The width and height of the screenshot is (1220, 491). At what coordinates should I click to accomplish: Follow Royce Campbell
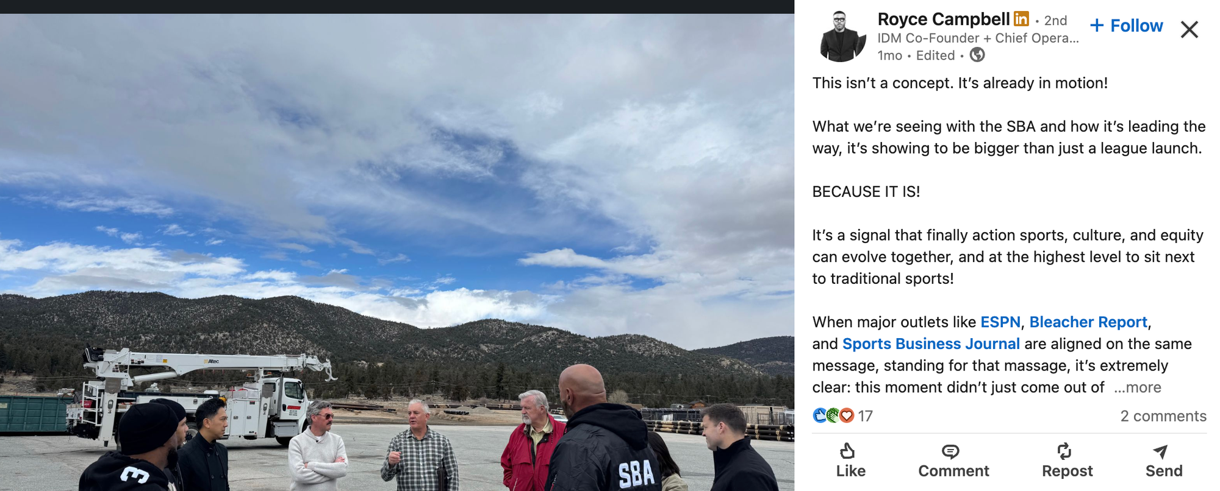click(1127, 26)
